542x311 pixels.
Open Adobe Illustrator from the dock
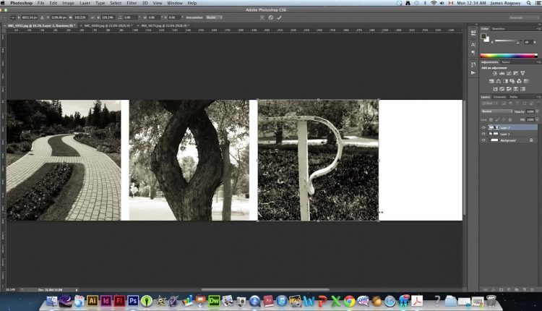coord(92,301)
